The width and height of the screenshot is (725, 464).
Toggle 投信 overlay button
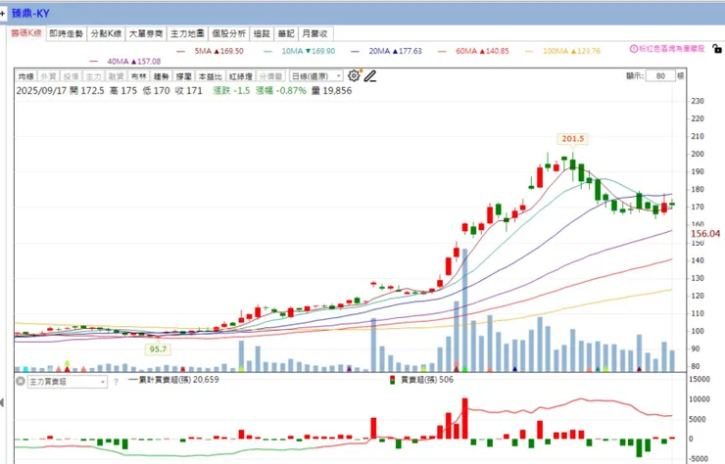tap(71, 76)
